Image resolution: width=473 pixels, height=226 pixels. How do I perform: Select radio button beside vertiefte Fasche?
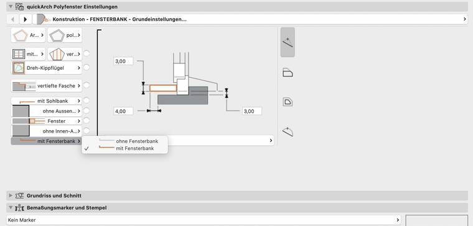pos(87,85)
